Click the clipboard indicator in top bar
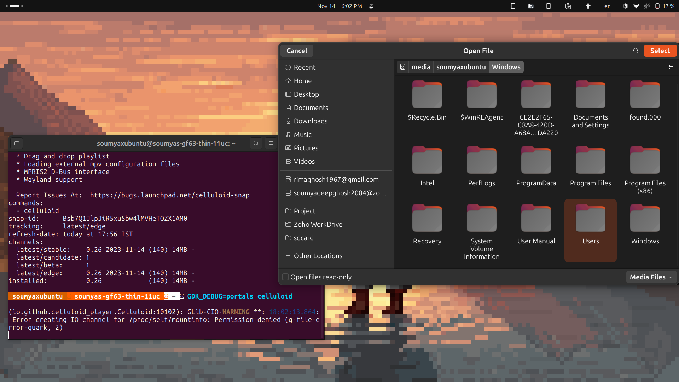The image size is (679, 382). 568,6
